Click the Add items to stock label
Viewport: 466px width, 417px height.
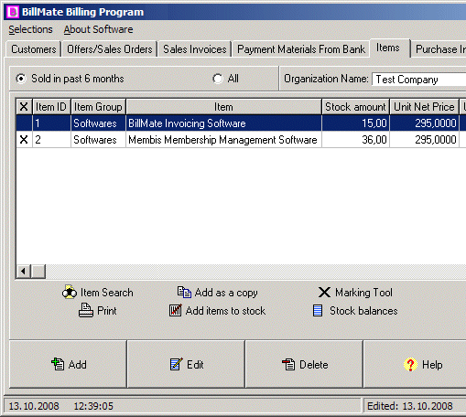pyautogui.click(x=225, y=311)
